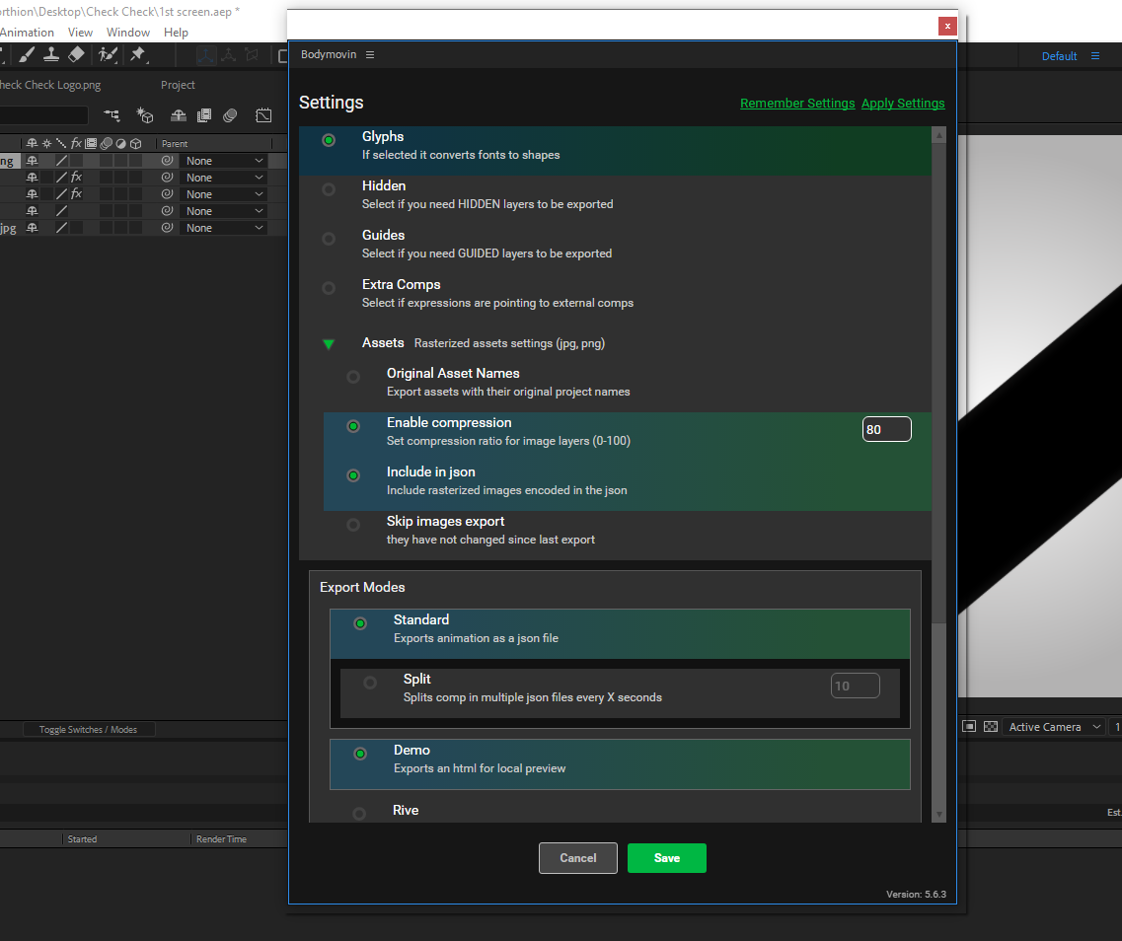Toggle shy switch on the 'ng' layer row

[32, 160]
